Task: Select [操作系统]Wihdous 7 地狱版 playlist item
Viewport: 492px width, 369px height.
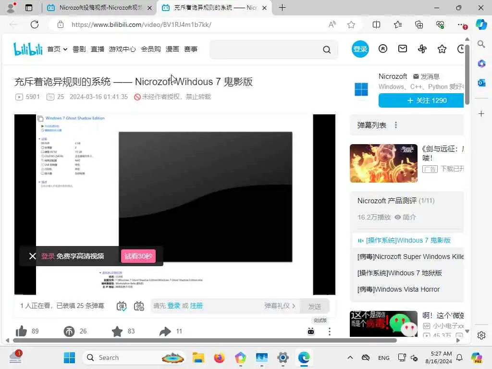Action: tap(399, 273)
